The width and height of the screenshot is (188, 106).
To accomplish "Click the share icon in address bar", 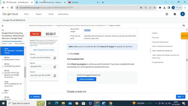I will [x=150, y=8].
